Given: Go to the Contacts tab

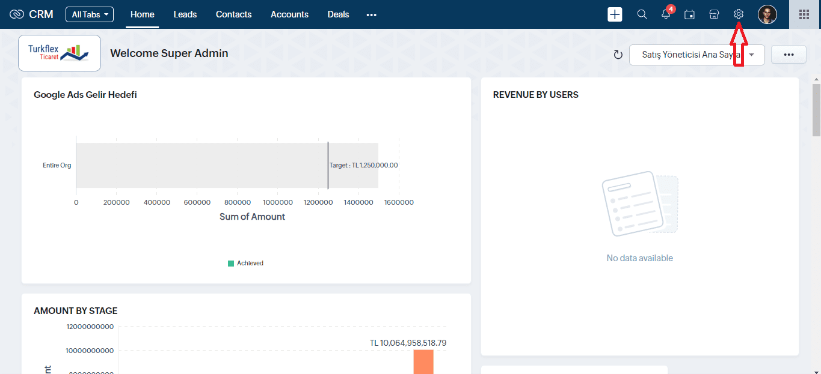Looking at the screenshot, I should (233, 14).
